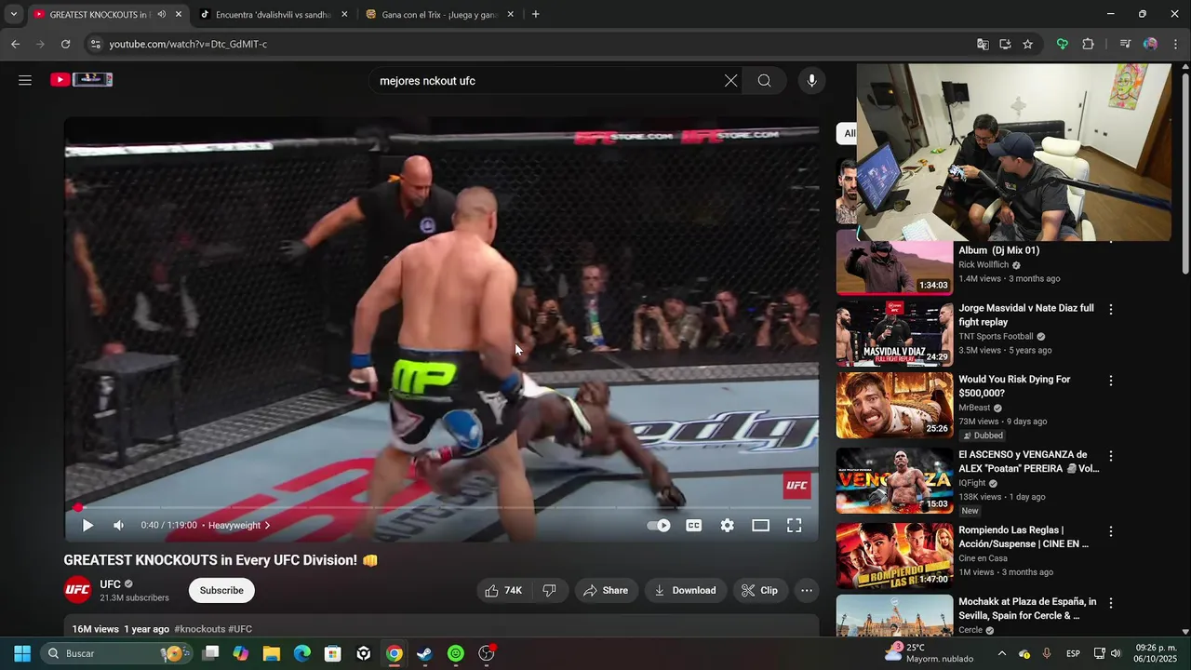The height and width of the screenshot is (670, 1191).
Task: Open options menu for Mochakk video
Action: (x=1110, y=603)
